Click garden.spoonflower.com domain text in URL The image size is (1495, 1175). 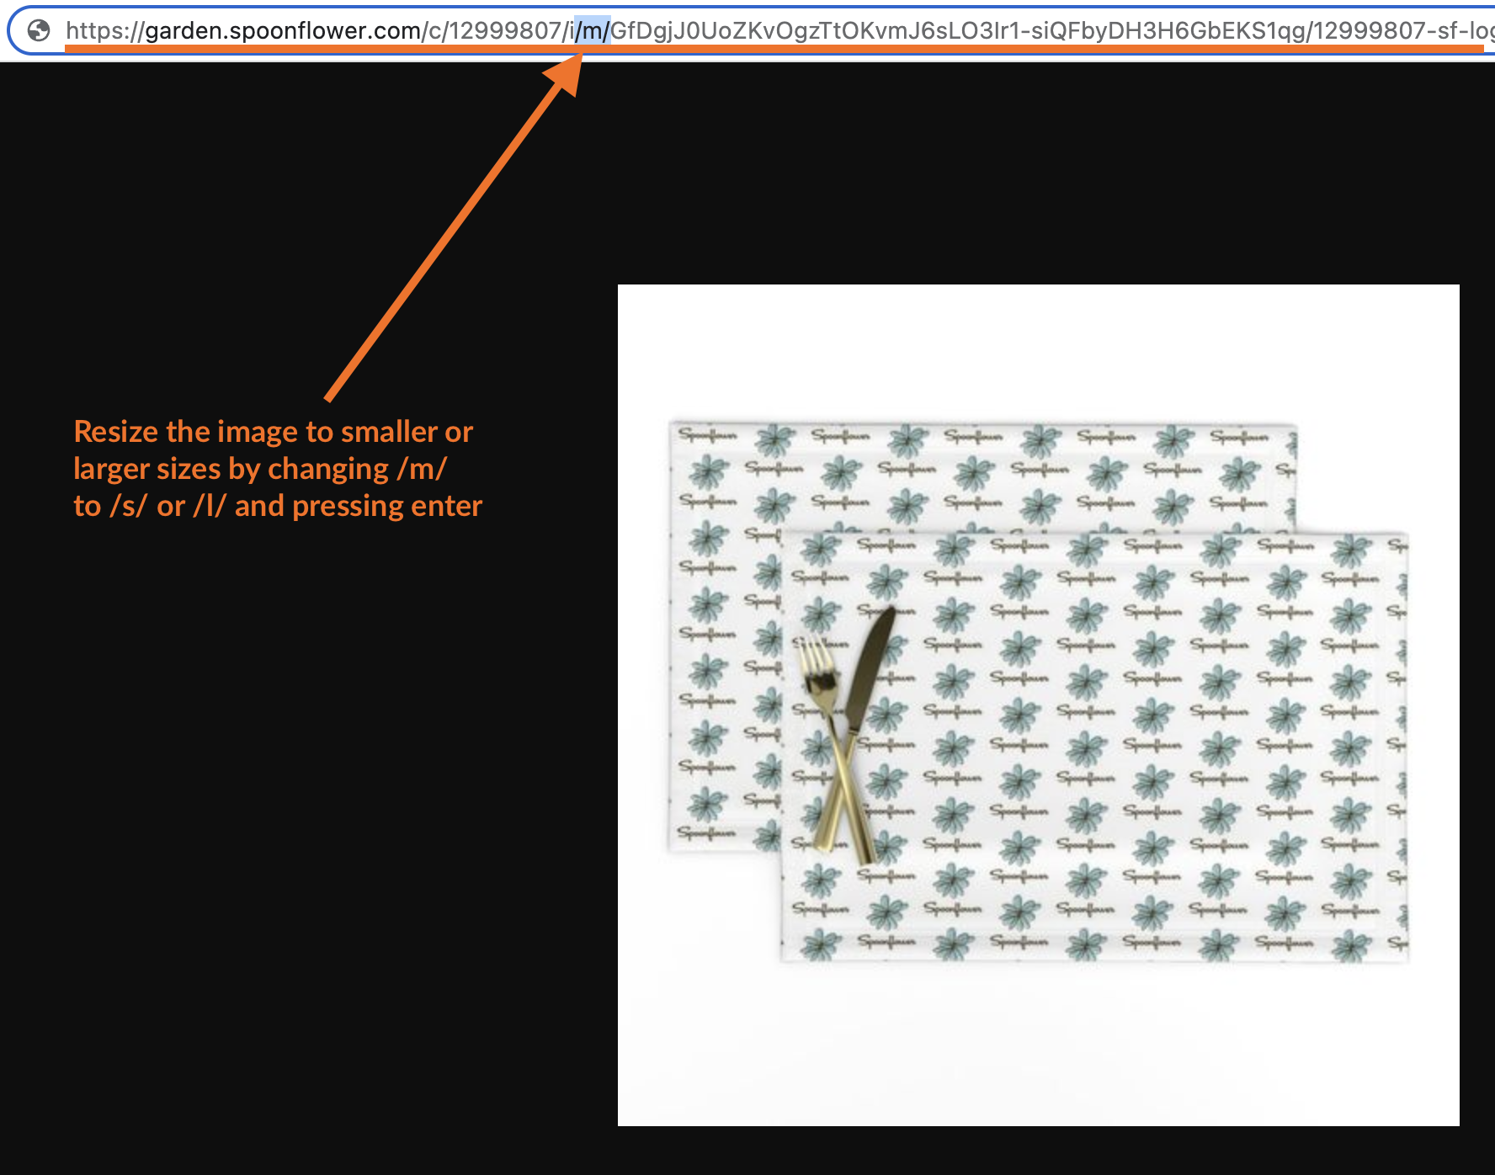[x=284, y=31]
